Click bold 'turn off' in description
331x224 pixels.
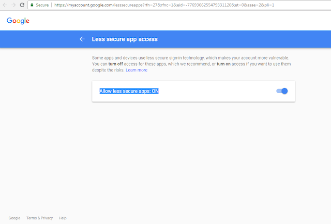coord(116,64)
